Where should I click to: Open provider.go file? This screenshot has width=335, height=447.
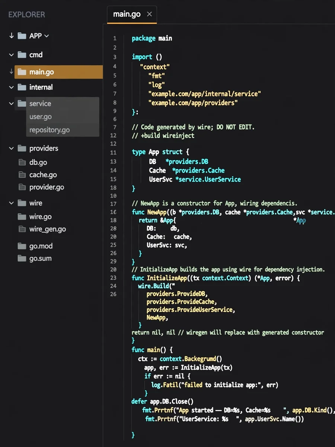[47, 187]
